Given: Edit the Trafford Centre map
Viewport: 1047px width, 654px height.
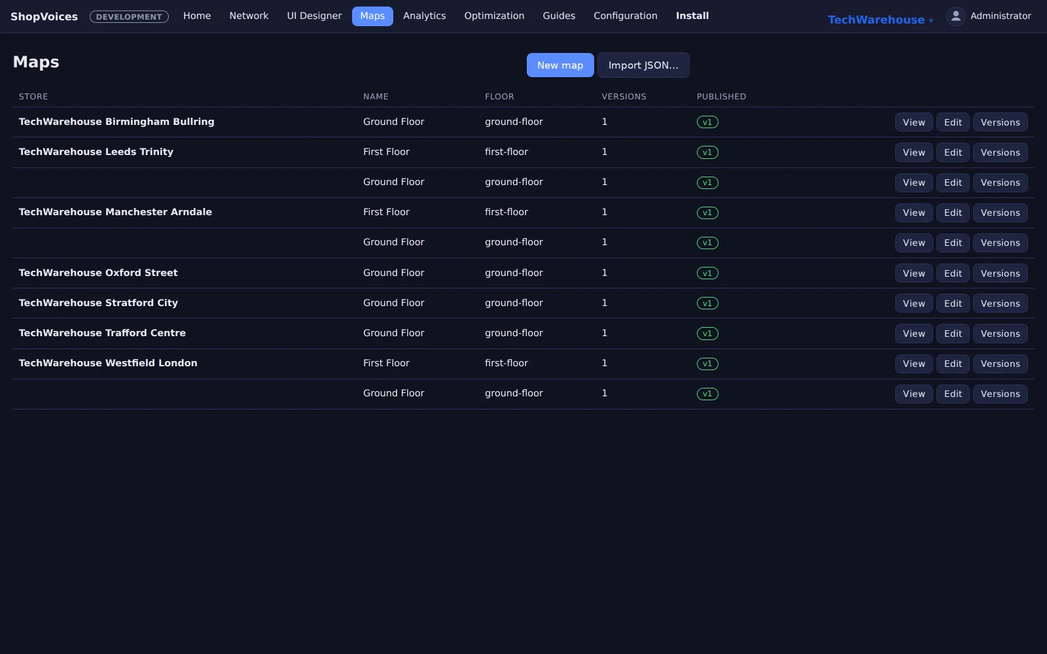Looking at the screenshot, I should click(x=953, y=334).
